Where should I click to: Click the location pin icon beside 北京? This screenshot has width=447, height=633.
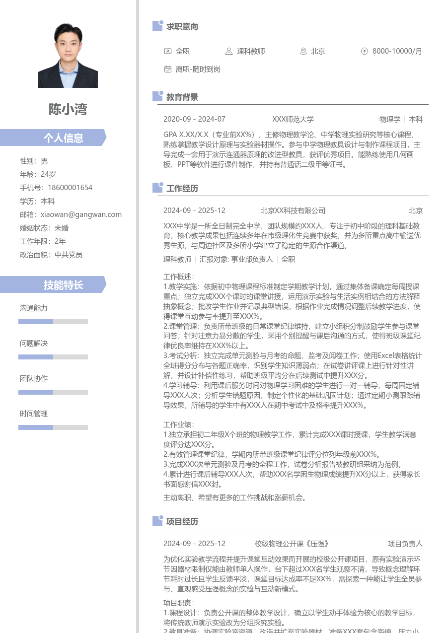[x=303, y=51]
